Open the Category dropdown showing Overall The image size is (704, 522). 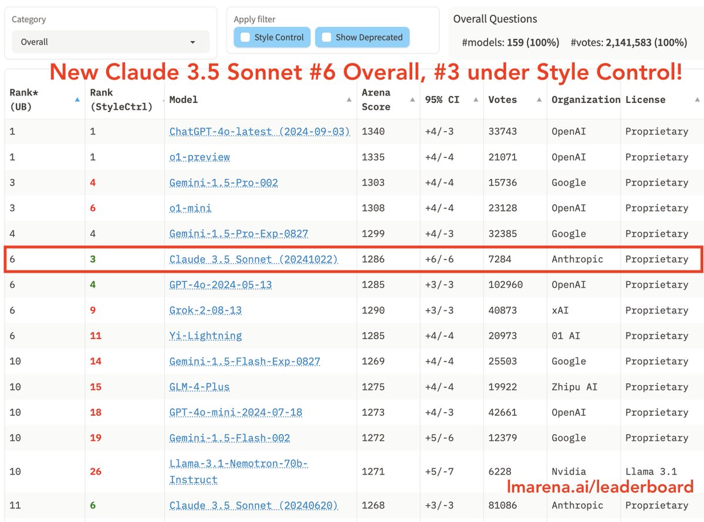[x=110, y=42]
